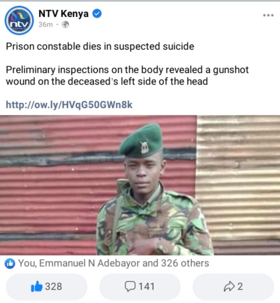Open the ow.ly article link
This screenshot has width=280, height=303.
(69, 105)
